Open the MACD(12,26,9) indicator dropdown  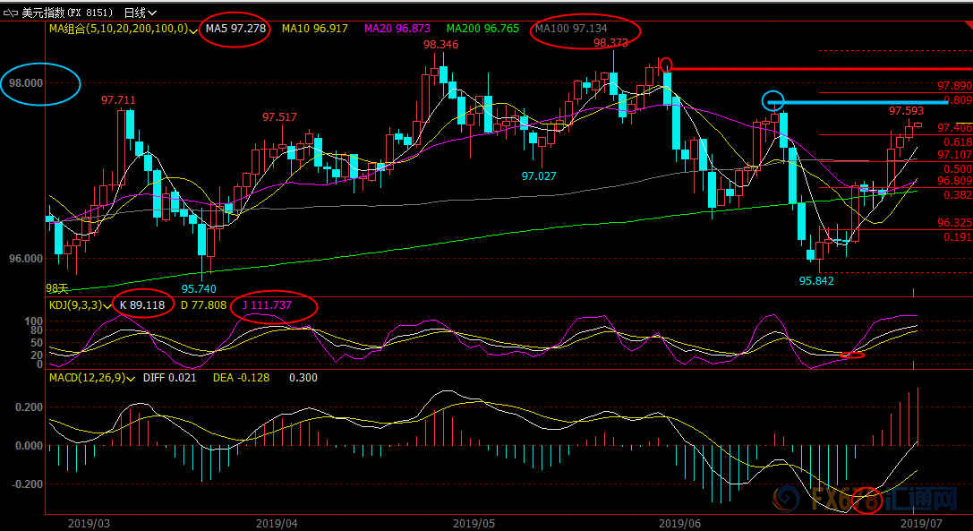131,378
